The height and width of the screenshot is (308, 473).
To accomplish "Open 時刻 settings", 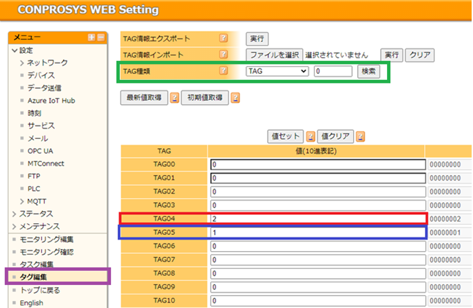I will (x=34, y=113).
